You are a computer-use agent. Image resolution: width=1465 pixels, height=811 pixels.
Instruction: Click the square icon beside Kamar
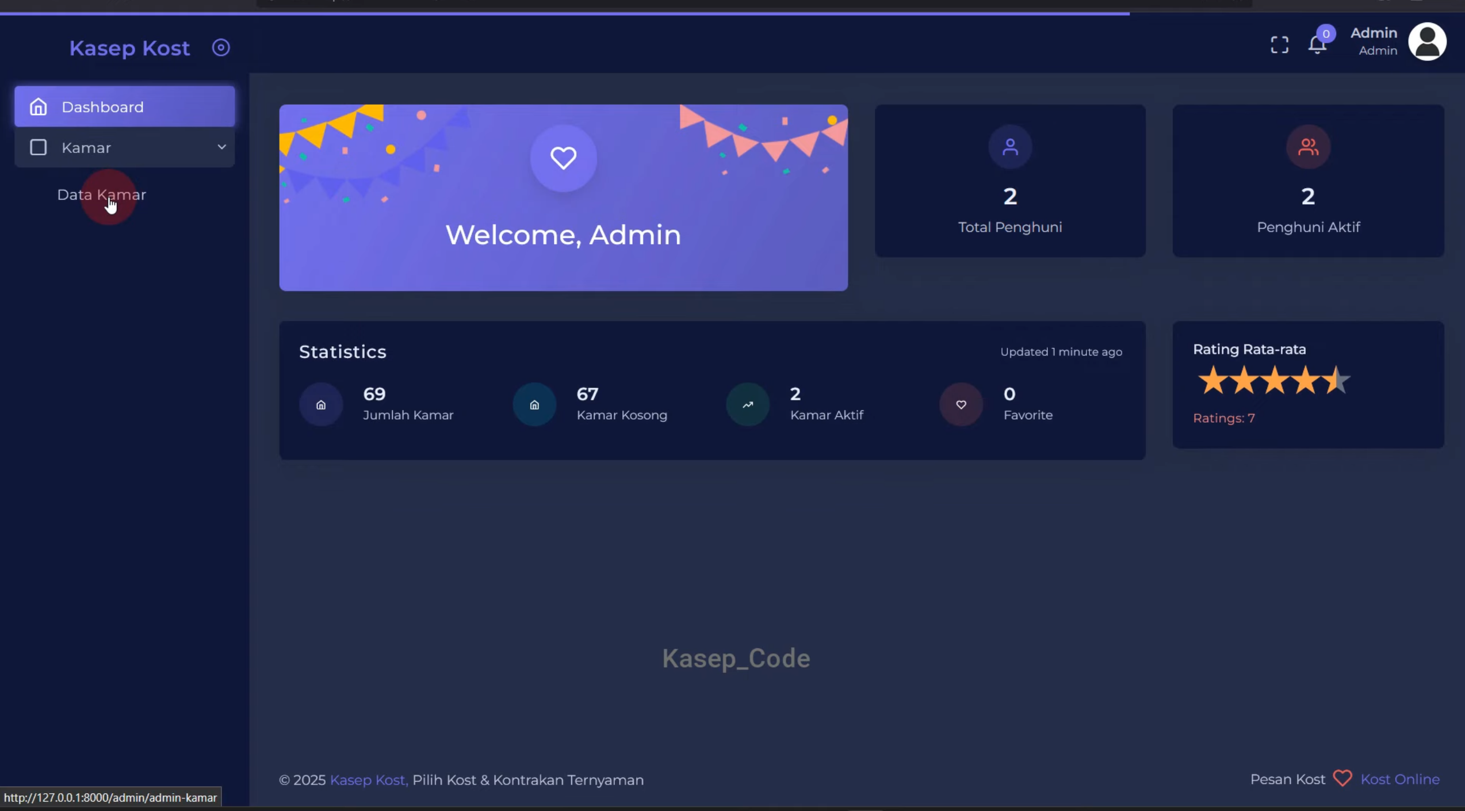(38, 148)
